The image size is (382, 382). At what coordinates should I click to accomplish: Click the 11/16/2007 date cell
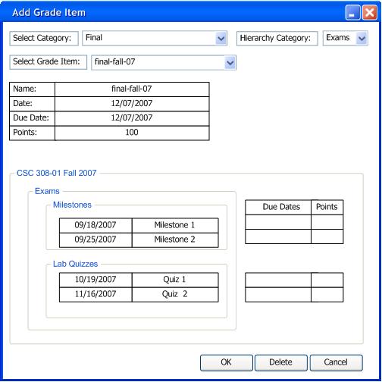(95, 294)
